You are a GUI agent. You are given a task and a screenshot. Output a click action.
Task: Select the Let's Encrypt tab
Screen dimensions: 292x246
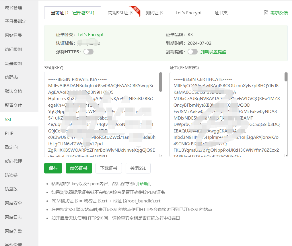188,13
